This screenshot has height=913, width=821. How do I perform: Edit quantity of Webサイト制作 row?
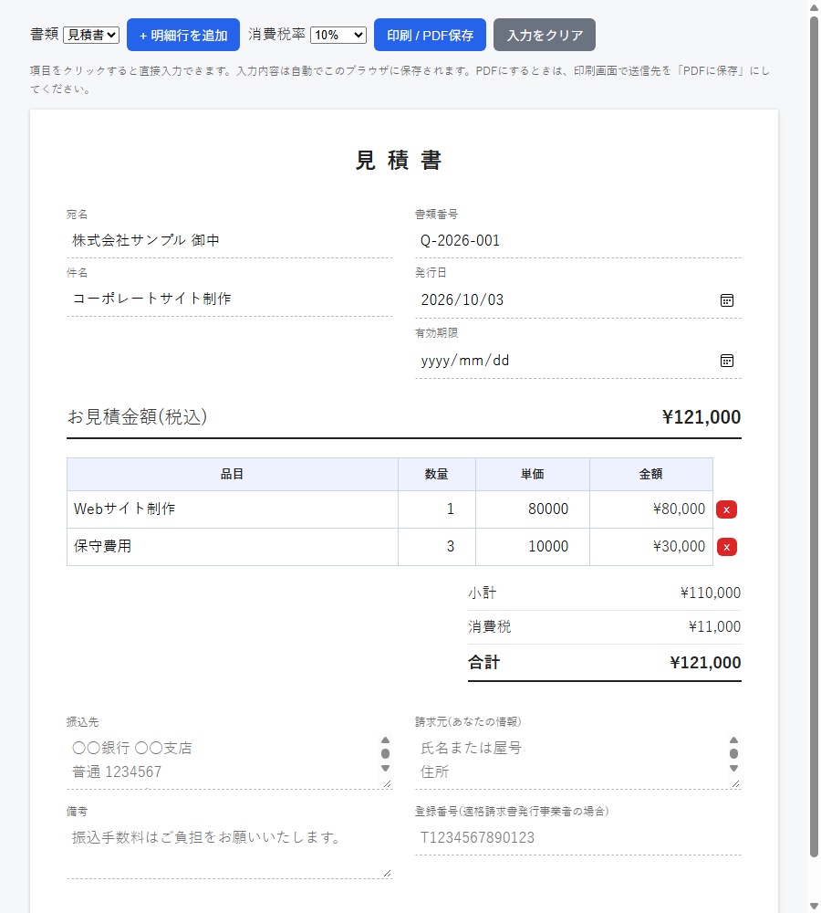[x=437, y=509]
